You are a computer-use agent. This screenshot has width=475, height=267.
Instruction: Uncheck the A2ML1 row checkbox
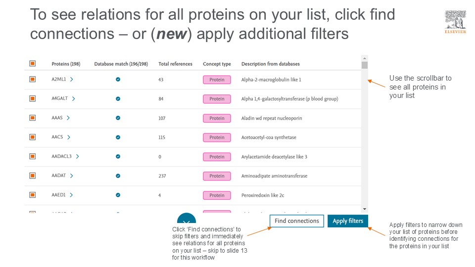pos(33,79)
